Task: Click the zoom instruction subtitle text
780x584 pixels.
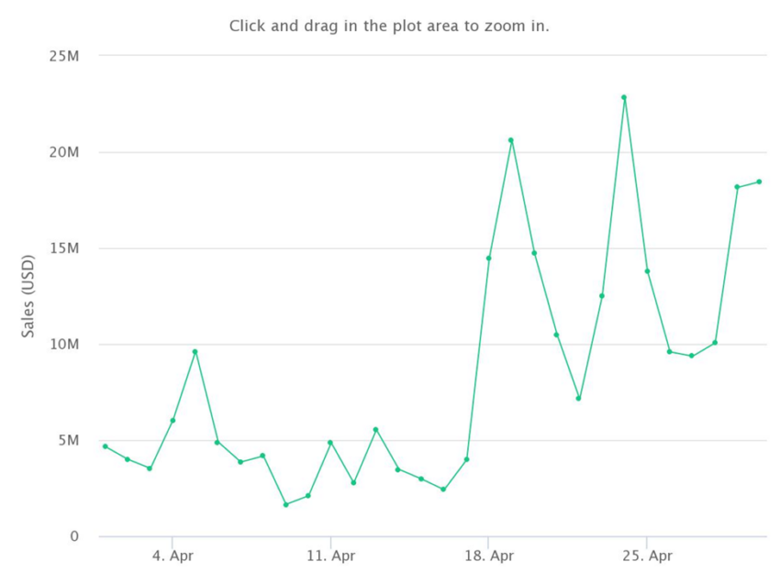Action: 389,26
